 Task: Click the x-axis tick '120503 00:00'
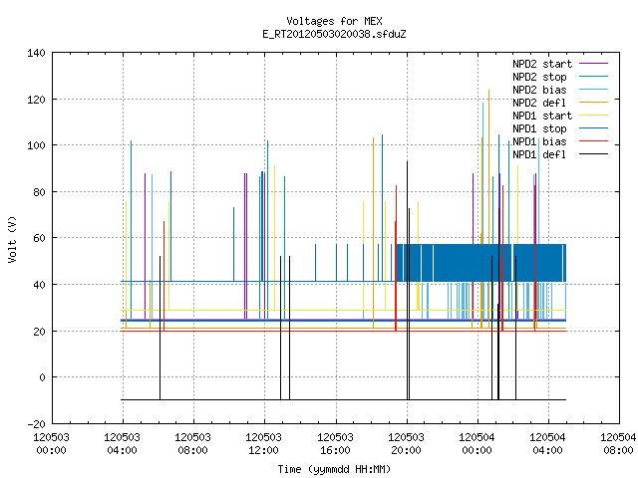[51, 444]
